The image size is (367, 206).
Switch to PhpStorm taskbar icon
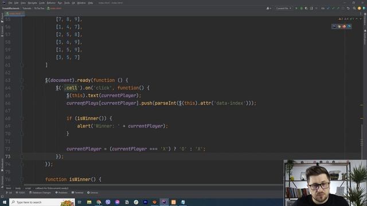tap(164, 202)
